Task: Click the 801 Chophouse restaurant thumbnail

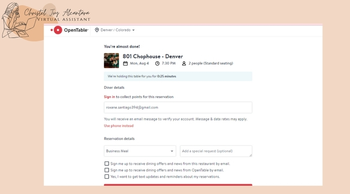Action: pos(111,60)
